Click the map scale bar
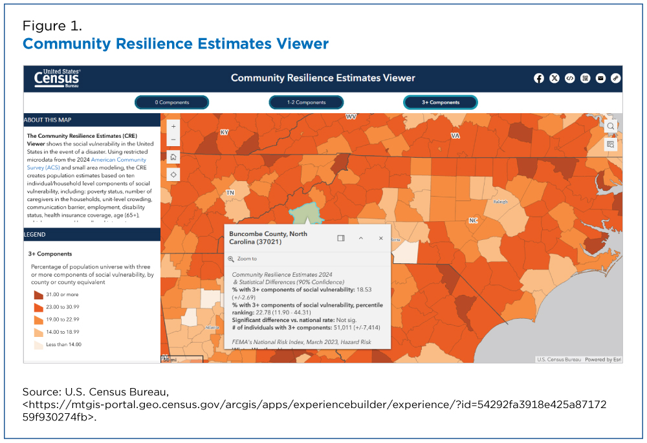647x443 pixels. (x=182, y=360)
